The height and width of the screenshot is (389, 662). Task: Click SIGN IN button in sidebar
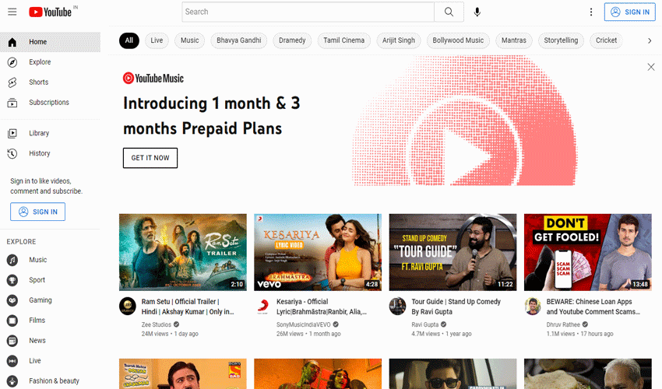pyautogui.click(x=37, y=212)
